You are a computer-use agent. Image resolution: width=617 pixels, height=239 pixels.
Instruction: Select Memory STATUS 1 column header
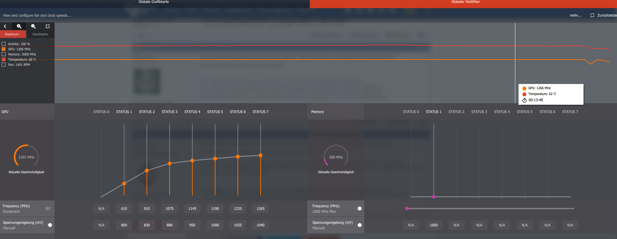pyautogui.click(x=434, y=112)
